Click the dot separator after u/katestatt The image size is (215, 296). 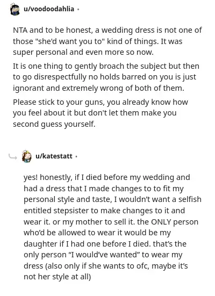click(x=76, y=156)
